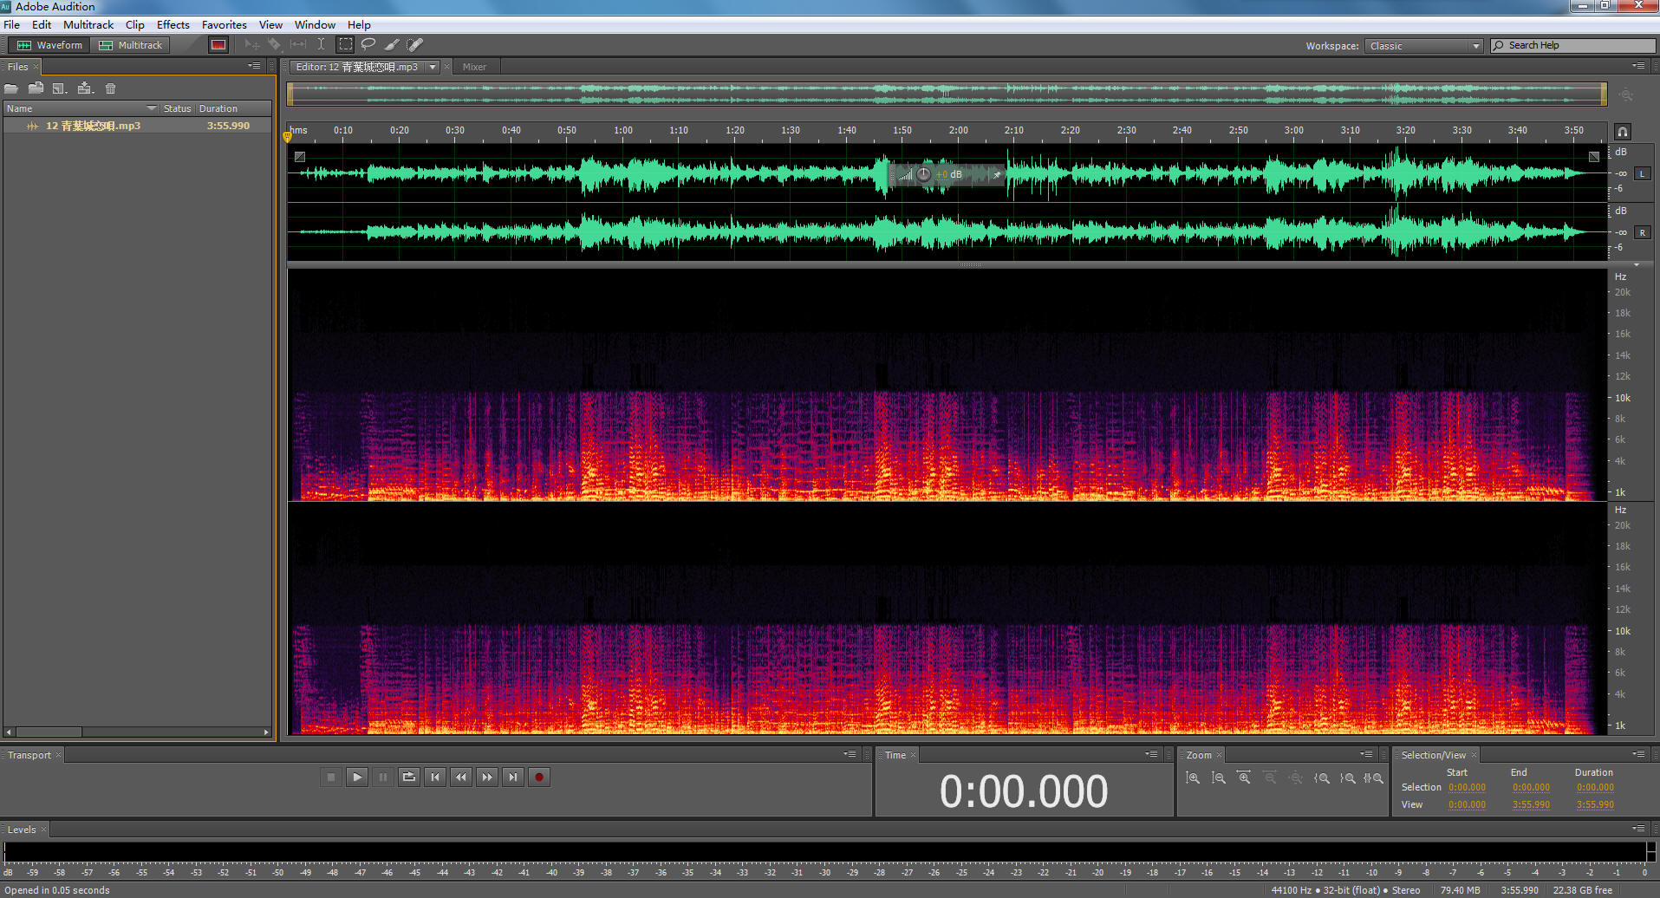Select the Razor tool in toolbar
This screenshot has width=1660, height=898.
[275, 44]
